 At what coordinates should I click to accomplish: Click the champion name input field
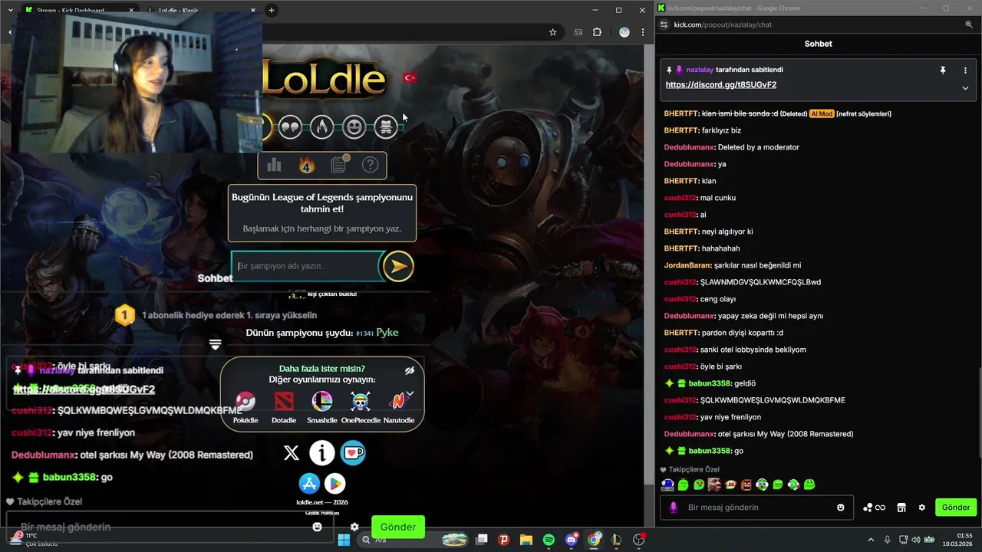(307, 266)
